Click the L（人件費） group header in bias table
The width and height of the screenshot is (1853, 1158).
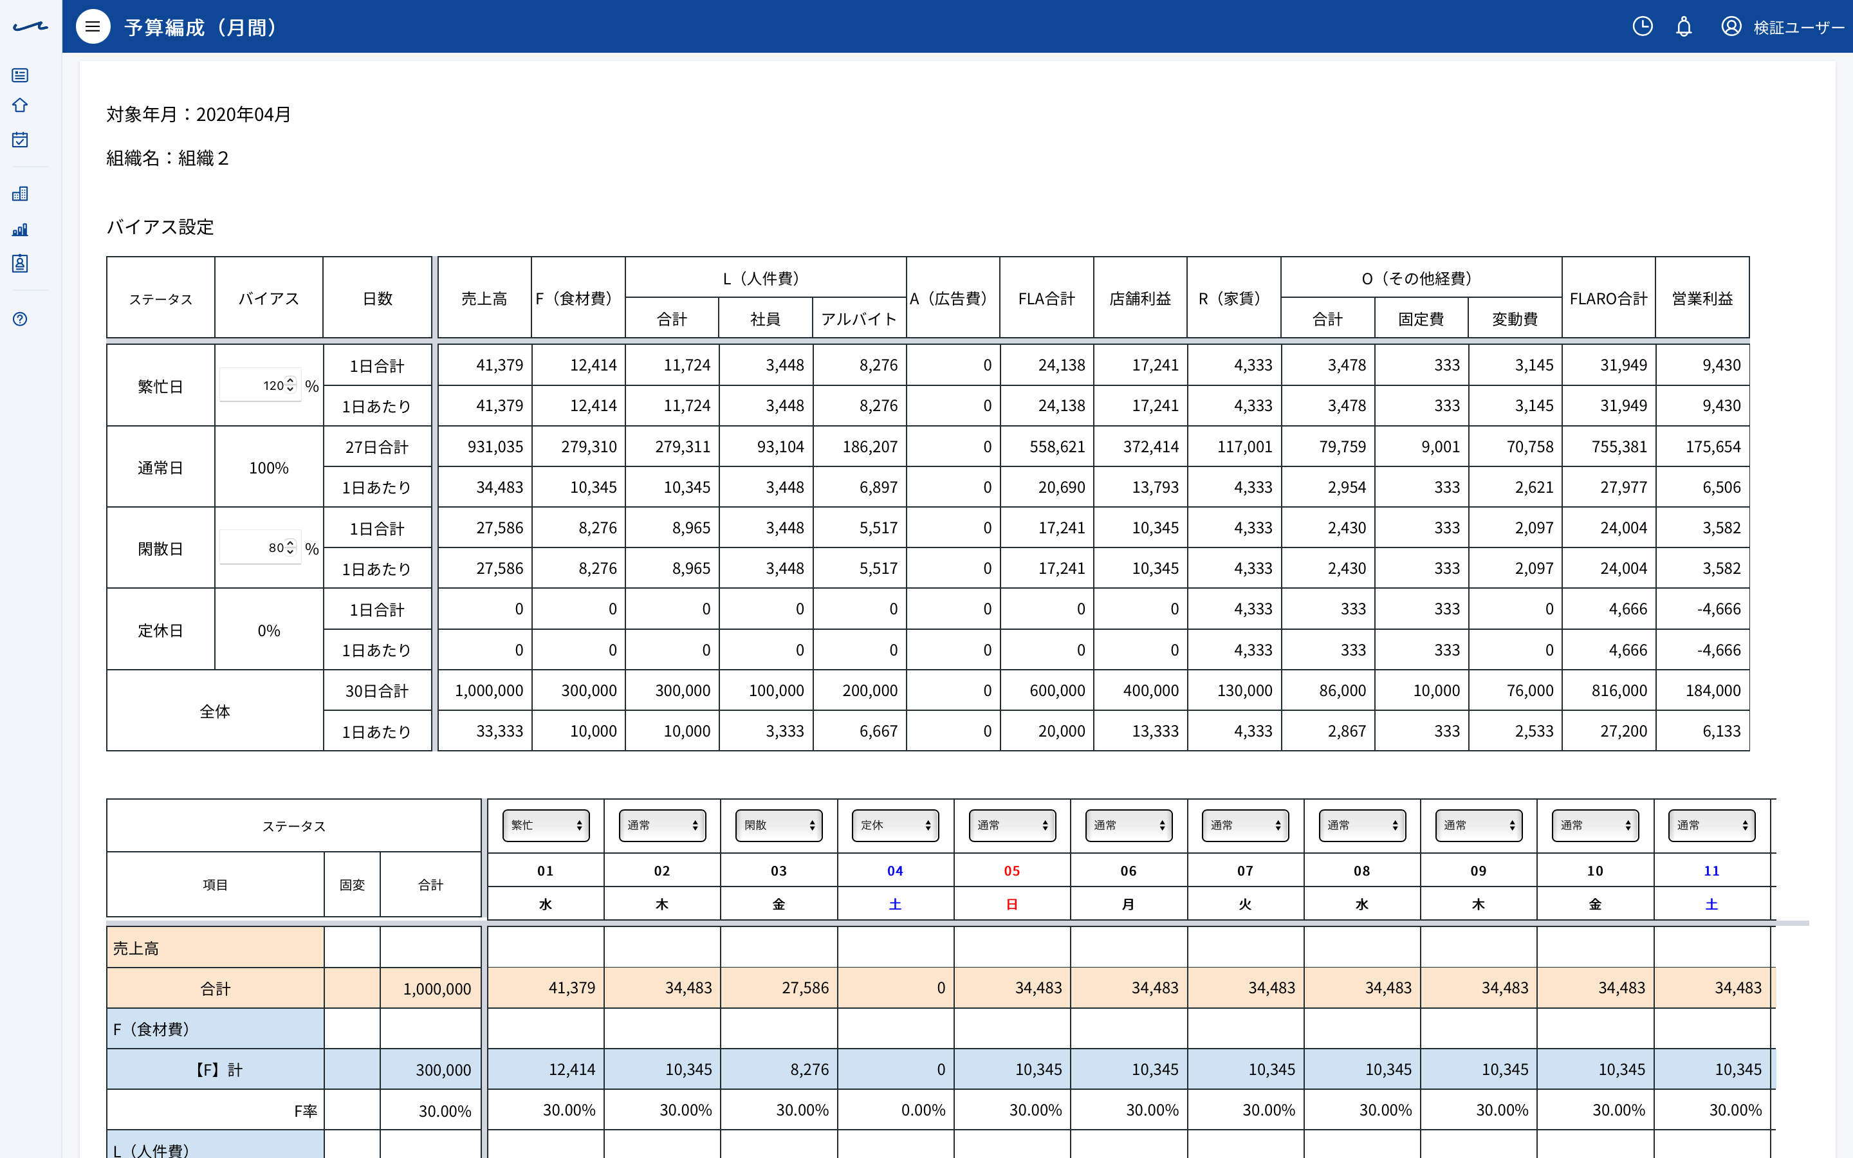[x=766, y=278]
